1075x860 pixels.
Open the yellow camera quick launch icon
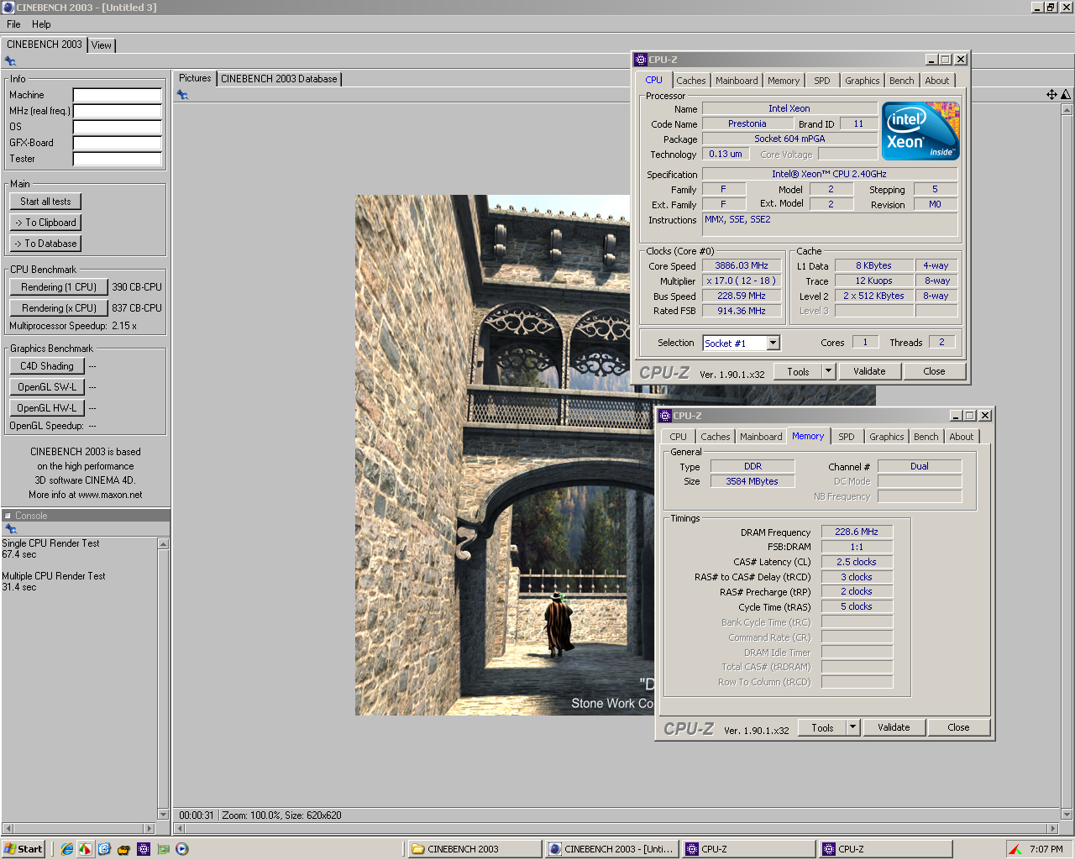coord(124,849)
